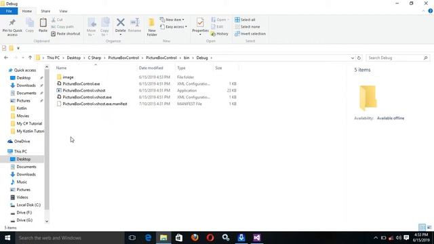Screen dimensions: 434x244
Task: Select the PictureBoxControl.exe file
Action: (x=81, y=84)
